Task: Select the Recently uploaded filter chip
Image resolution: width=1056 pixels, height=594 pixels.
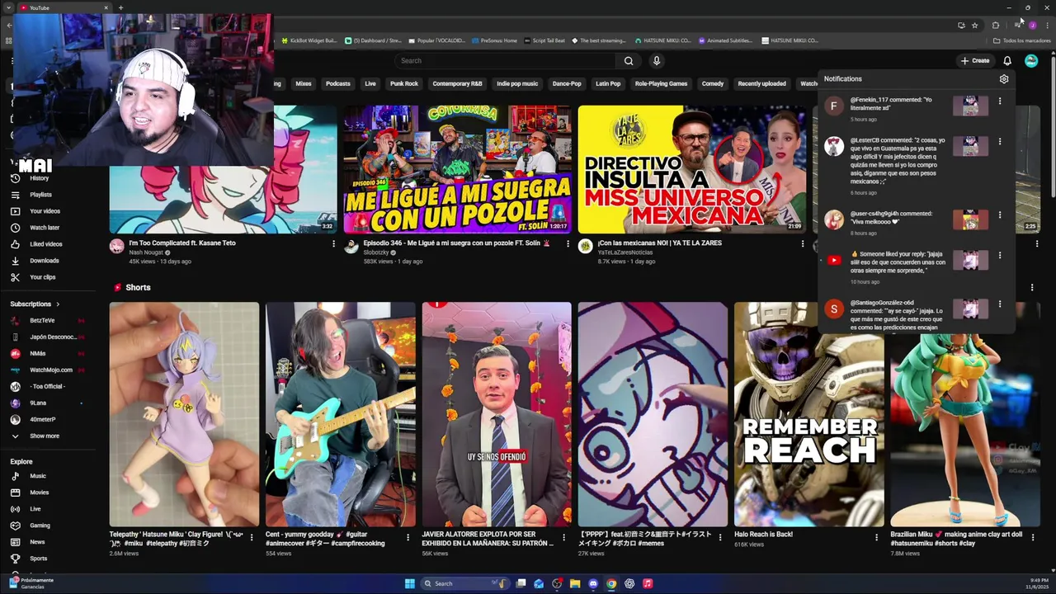Action: pyautogui.click(x=761, y=84)
